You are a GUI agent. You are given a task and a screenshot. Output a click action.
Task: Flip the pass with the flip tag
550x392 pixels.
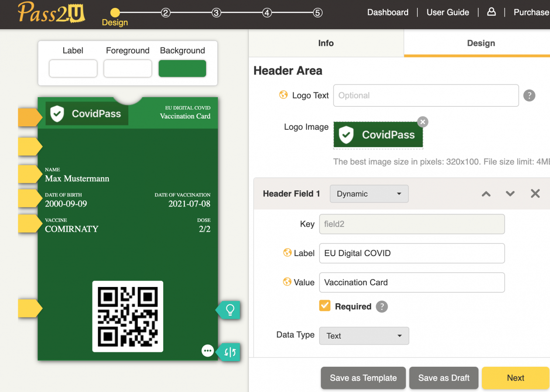coord(229,352)
